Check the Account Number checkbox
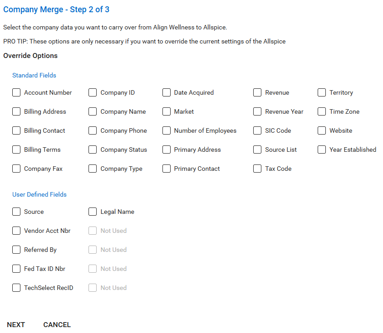Screen dimensions: 383x333 click(16, 92)
